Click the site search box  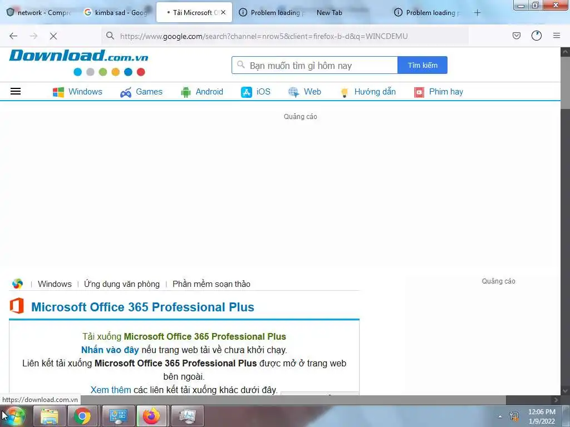coord(315,66)
